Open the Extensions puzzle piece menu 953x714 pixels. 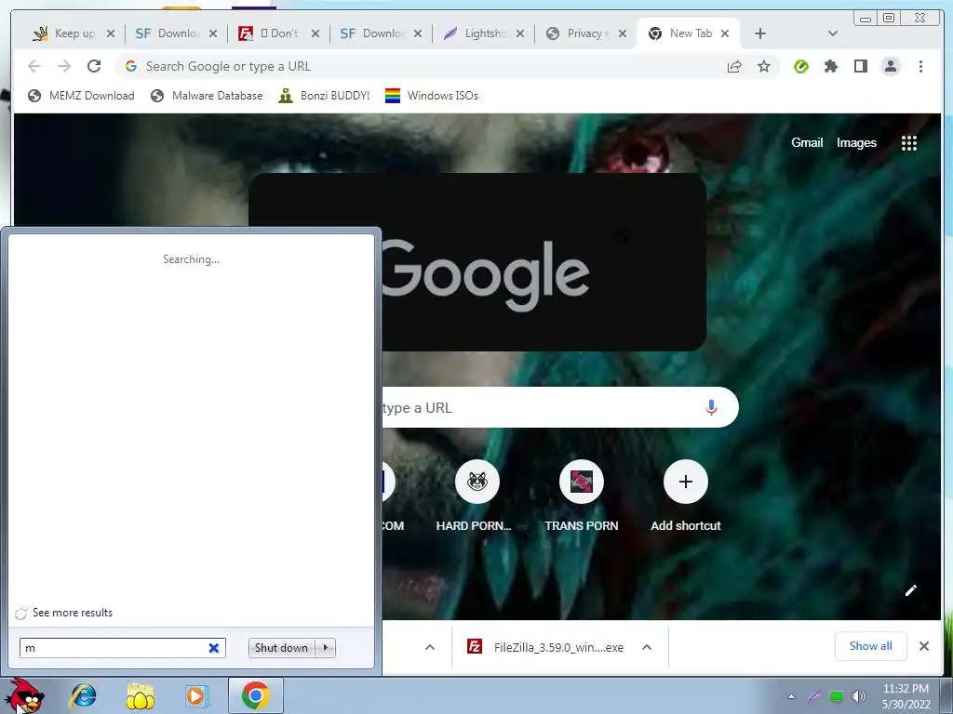pos(831,66)
